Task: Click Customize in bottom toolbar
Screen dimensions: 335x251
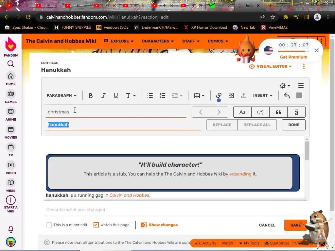Action: pyautogui.click(x=277, y=243)
